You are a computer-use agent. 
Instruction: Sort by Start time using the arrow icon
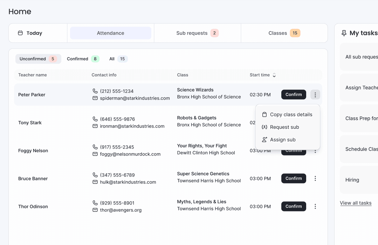coord(274,75)
